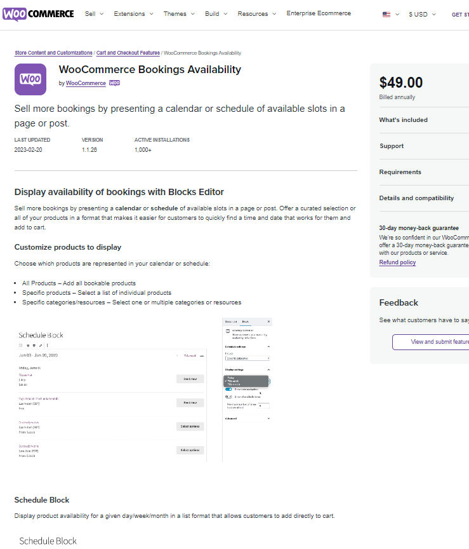This screenshot has width=469, height=549.
Task: Open the Refund policy link
Action: click(x=397, y=262)
